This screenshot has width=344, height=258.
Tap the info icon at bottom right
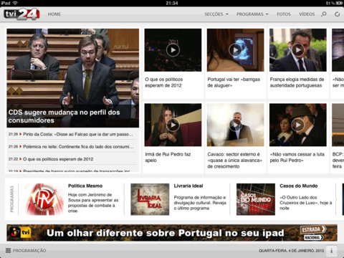(x=332, y=251)
